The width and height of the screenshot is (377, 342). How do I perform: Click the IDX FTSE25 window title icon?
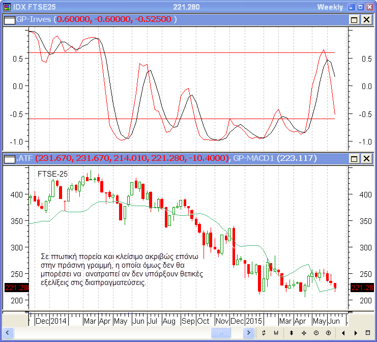(7, 7)
